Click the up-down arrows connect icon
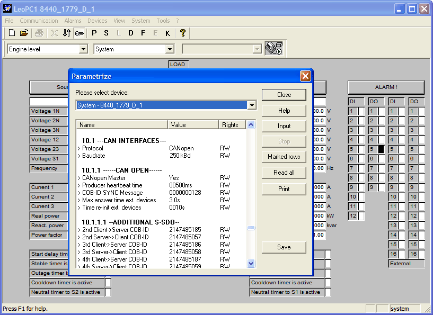433x315 pixels. pos(67,33)
